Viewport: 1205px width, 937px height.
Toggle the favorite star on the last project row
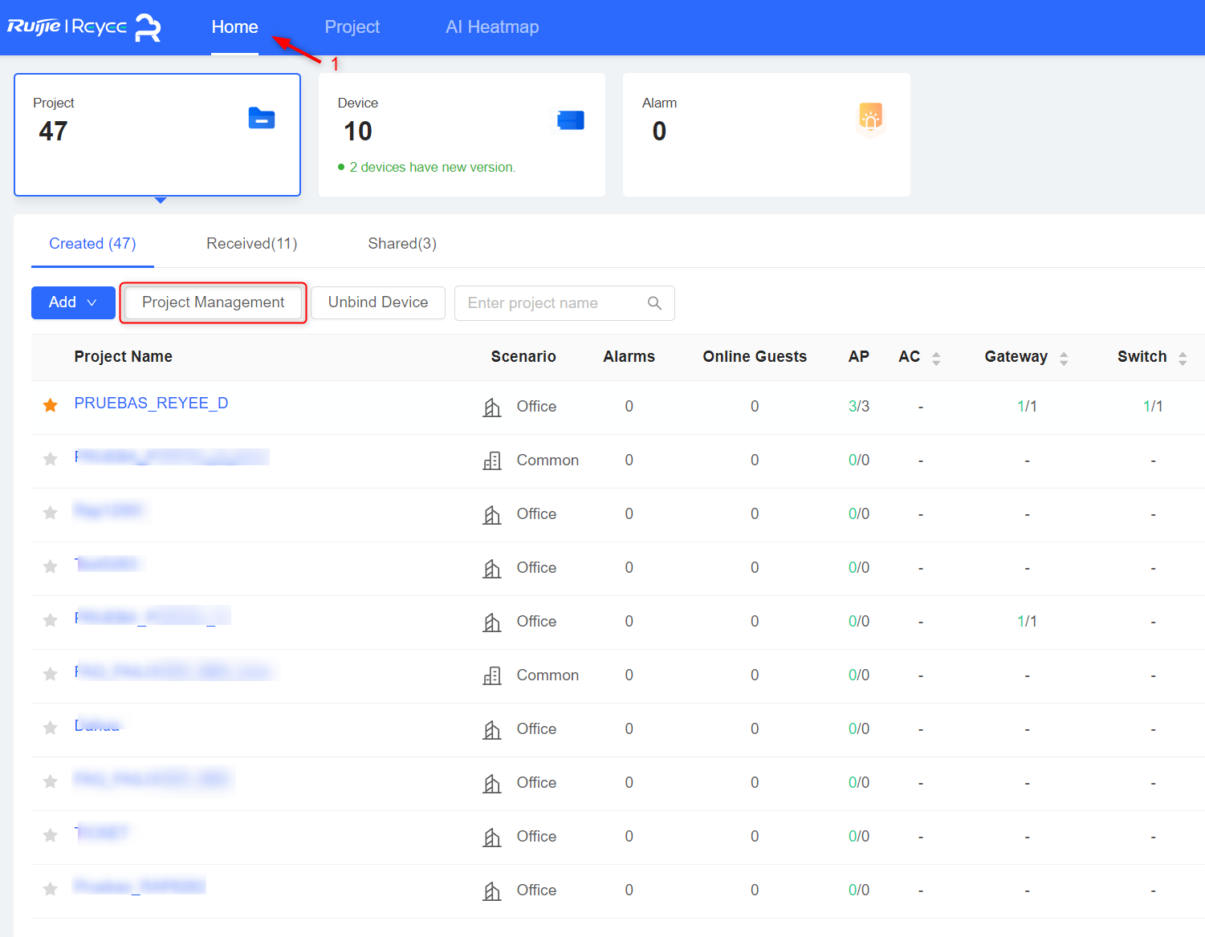point(51,889)
